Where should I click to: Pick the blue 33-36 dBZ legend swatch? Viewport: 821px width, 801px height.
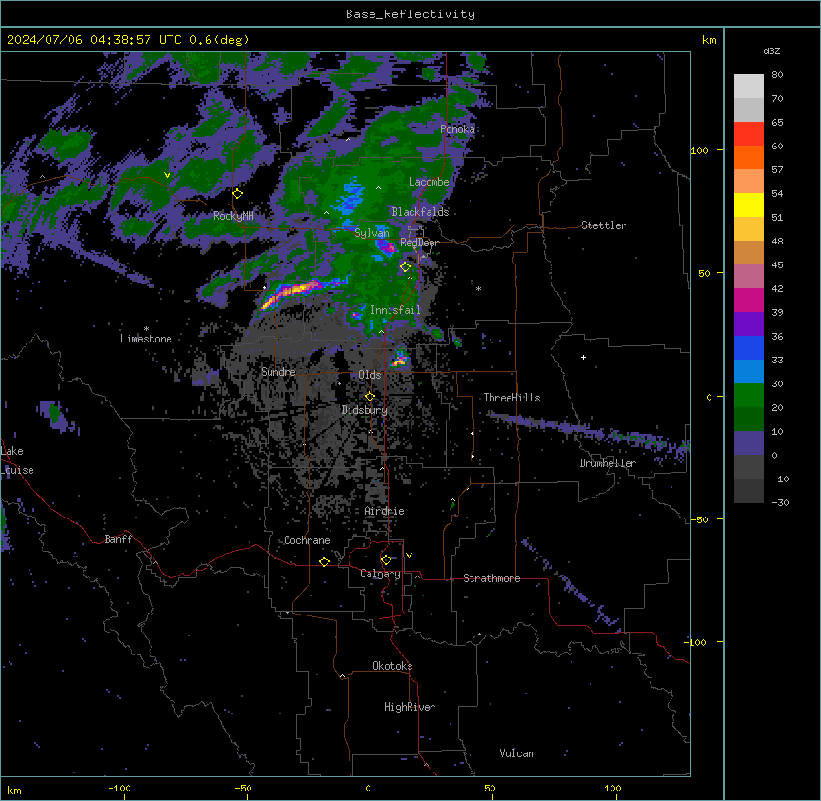click(x=749, y=347)
